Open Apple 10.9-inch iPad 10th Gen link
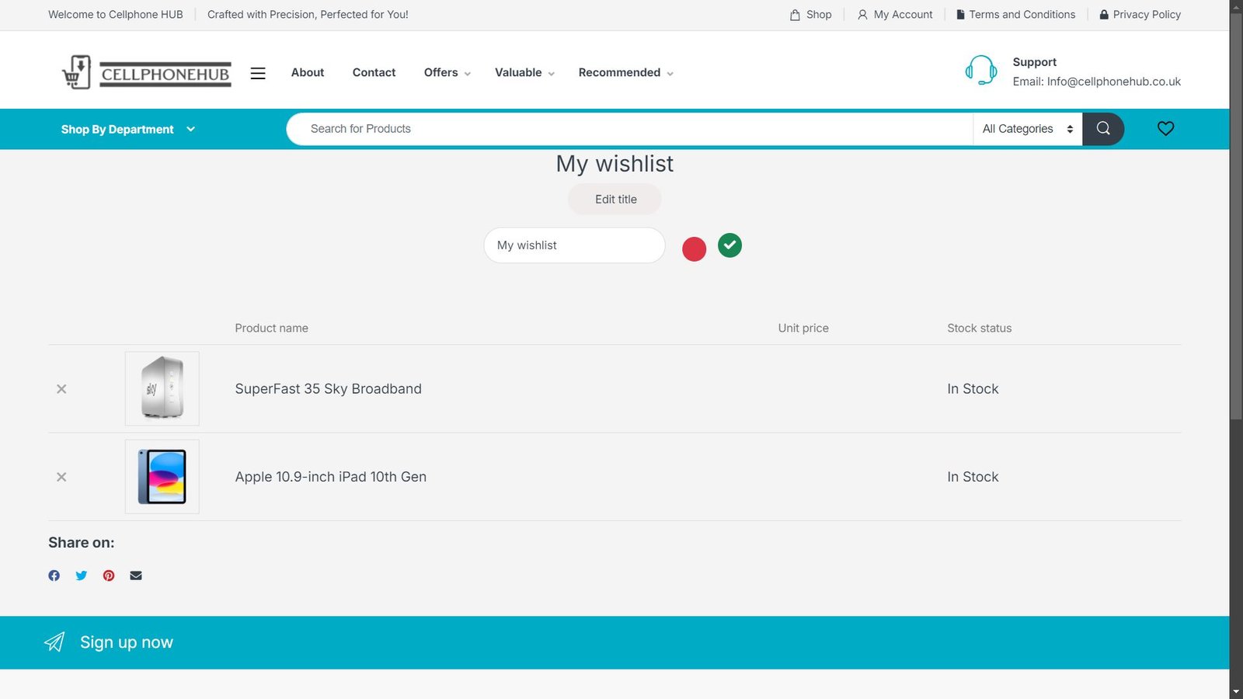Image resolution: width=1243 pixels, height=699 pixels. (x=331, y=477)
